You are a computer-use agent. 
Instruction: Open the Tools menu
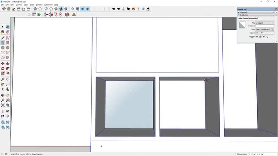click(x=32, y=5)
